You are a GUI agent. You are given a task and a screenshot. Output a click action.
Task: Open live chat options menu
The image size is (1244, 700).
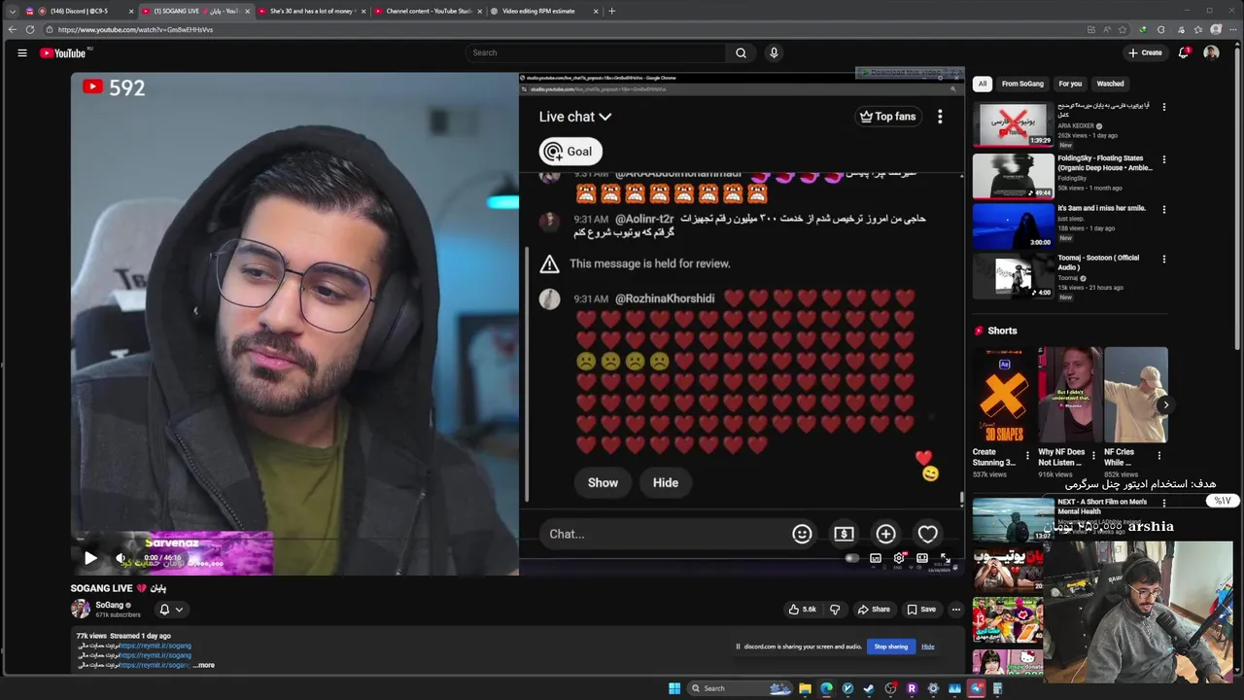click(x=940, y=117)
